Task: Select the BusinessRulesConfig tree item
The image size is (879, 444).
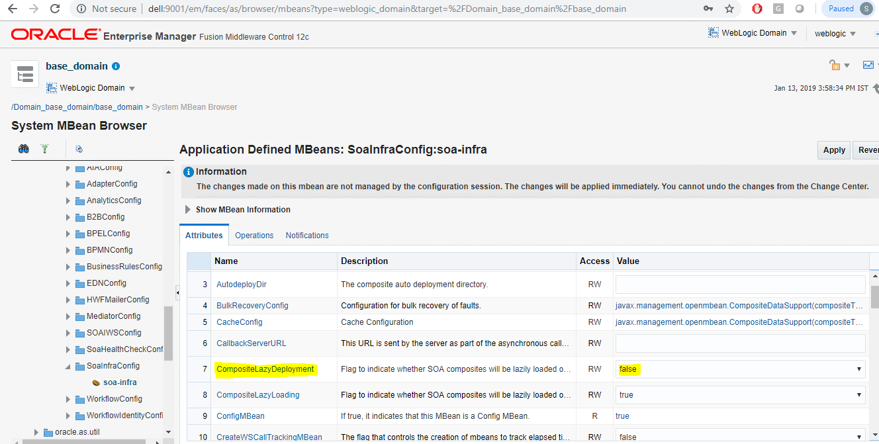Action: (124, 267)
